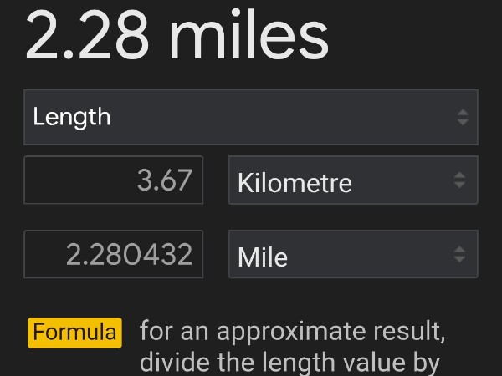Viewport: 502px width, 376px height.
Task: Click the Mile label text
Action: [263, 256]
